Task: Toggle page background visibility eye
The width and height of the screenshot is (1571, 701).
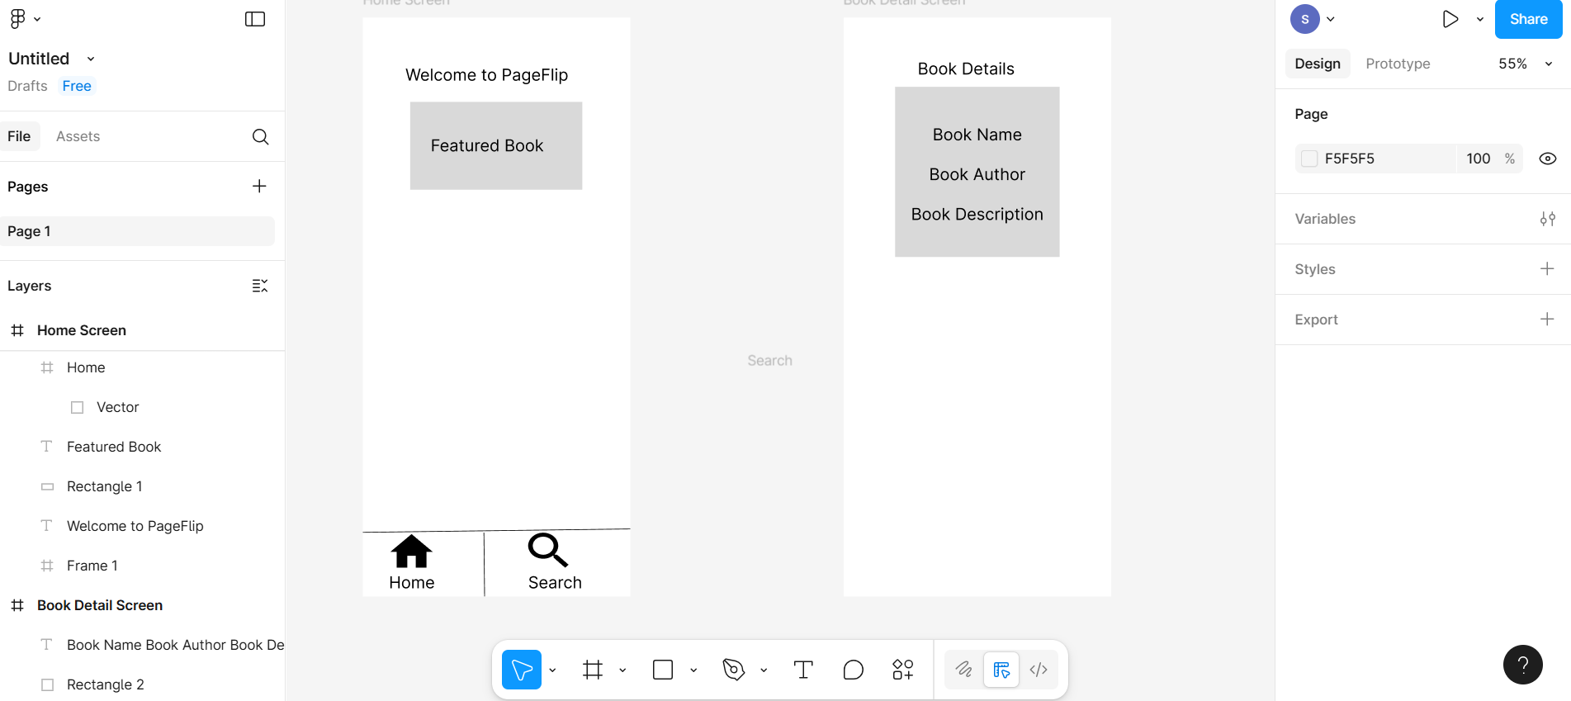Action: pyautogui.click(x=1547, y=159)
